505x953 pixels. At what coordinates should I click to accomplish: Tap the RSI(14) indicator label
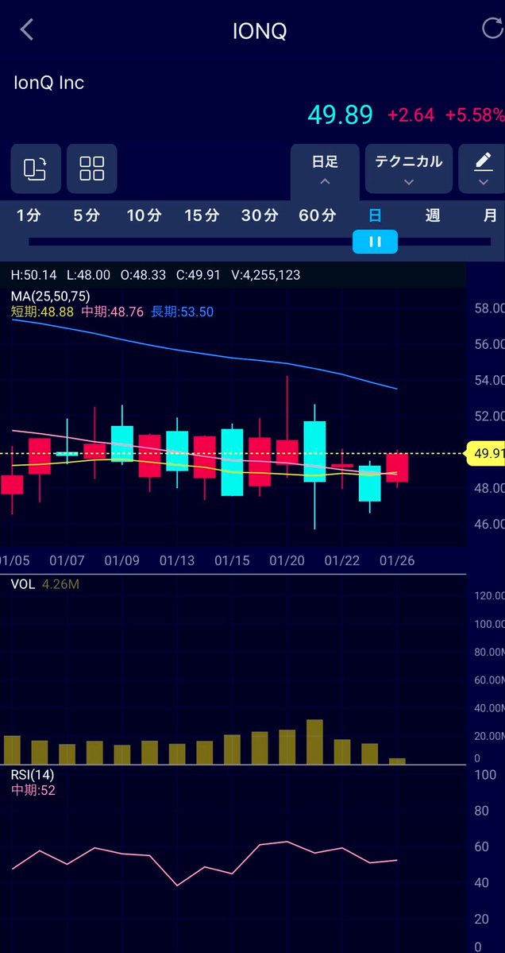pyautogui.click(x=33, y=775)
